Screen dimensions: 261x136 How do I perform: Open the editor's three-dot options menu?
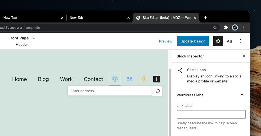pyautogui.click(x=240, y=41)
